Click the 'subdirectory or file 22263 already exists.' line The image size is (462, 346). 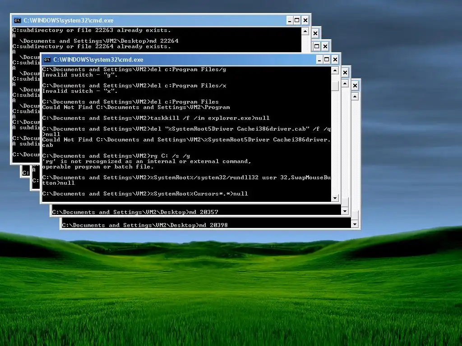point(92,30)
